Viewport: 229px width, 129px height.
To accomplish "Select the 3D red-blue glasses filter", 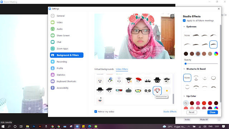I will tap(119, 91).
